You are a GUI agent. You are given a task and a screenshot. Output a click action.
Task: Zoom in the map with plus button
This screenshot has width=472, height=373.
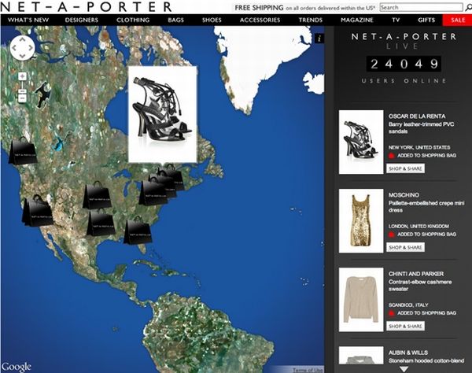coord(22,76)
